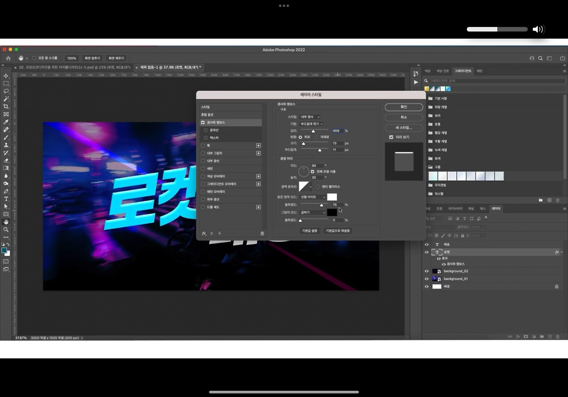Viewport: 568px width, 397px height.
Task: Delete effect with dialog trash icon
Action: tap(262, 234)
